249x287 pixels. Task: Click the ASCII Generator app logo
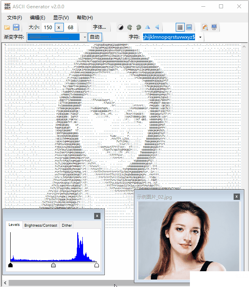click(7, 6)
